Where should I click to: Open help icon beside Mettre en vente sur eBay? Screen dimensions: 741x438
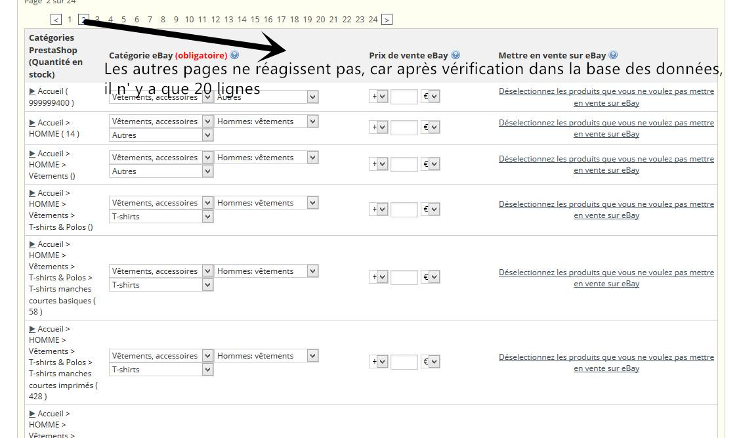pyautogui.click(x=614, y=55)
